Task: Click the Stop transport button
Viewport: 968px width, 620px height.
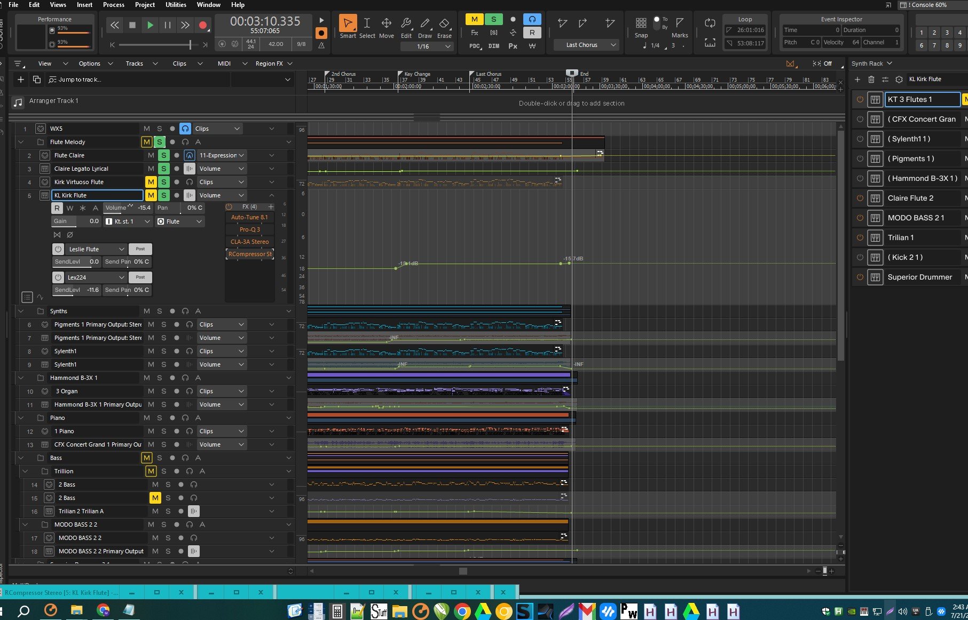Action: click(x=132, y=25)
